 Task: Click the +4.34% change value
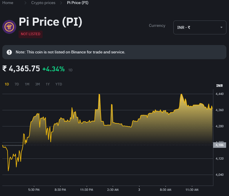pyautogui.click(x=53, y=69)
